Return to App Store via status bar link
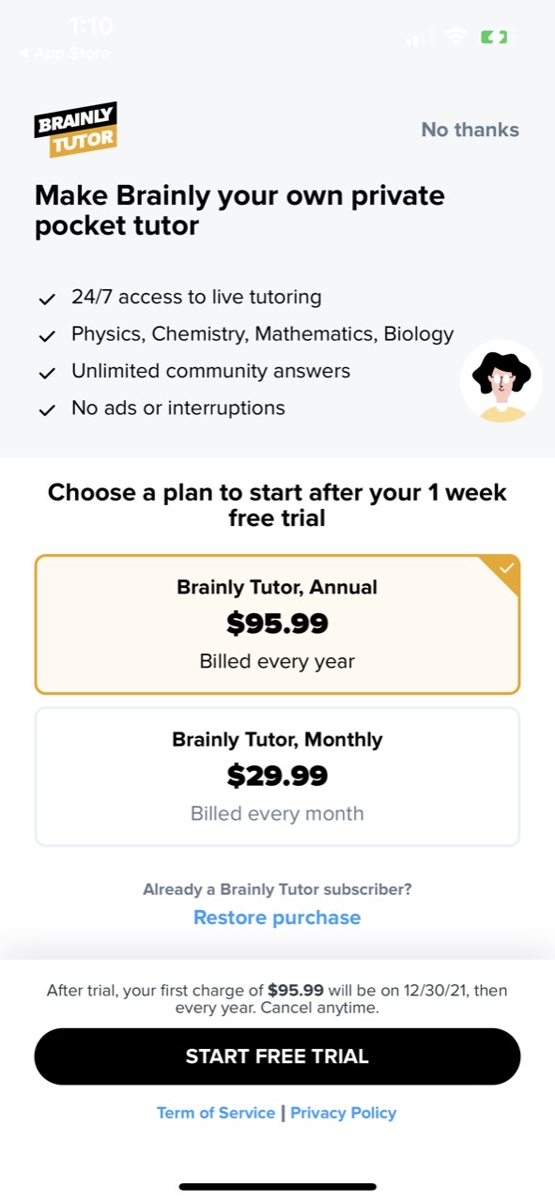Screen dimensions: 555x1202 click(x=62, y=54)
